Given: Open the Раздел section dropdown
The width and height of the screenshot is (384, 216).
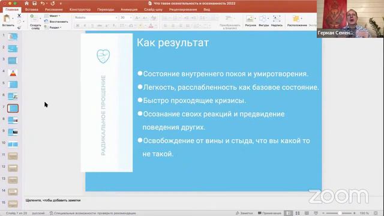Looking at the screenshot, I should tap(53, 28).
